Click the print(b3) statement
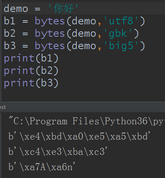Screen dimensions: 165x178 click(x=31, y=83)
